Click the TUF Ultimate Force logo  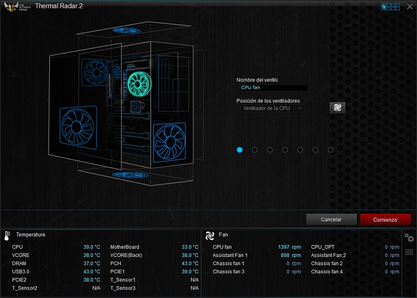[x=17, y=6]
